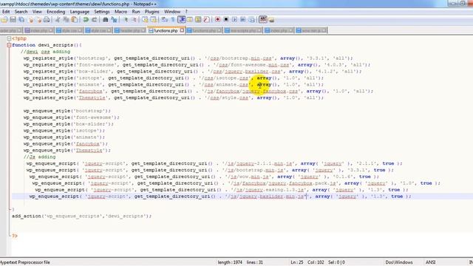This screenshot has width=473, height=266.
Task: Click the Zoom Out toolbar icon
Action: tap(134, 20)
